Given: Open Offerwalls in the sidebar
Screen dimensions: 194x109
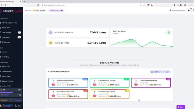Looking at the screenshot, I should 6,37.
